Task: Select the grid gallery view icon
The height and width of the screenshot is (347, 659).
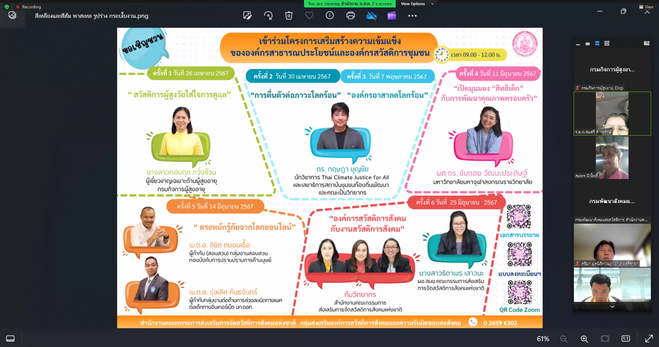Action: [x=607, y=43]
